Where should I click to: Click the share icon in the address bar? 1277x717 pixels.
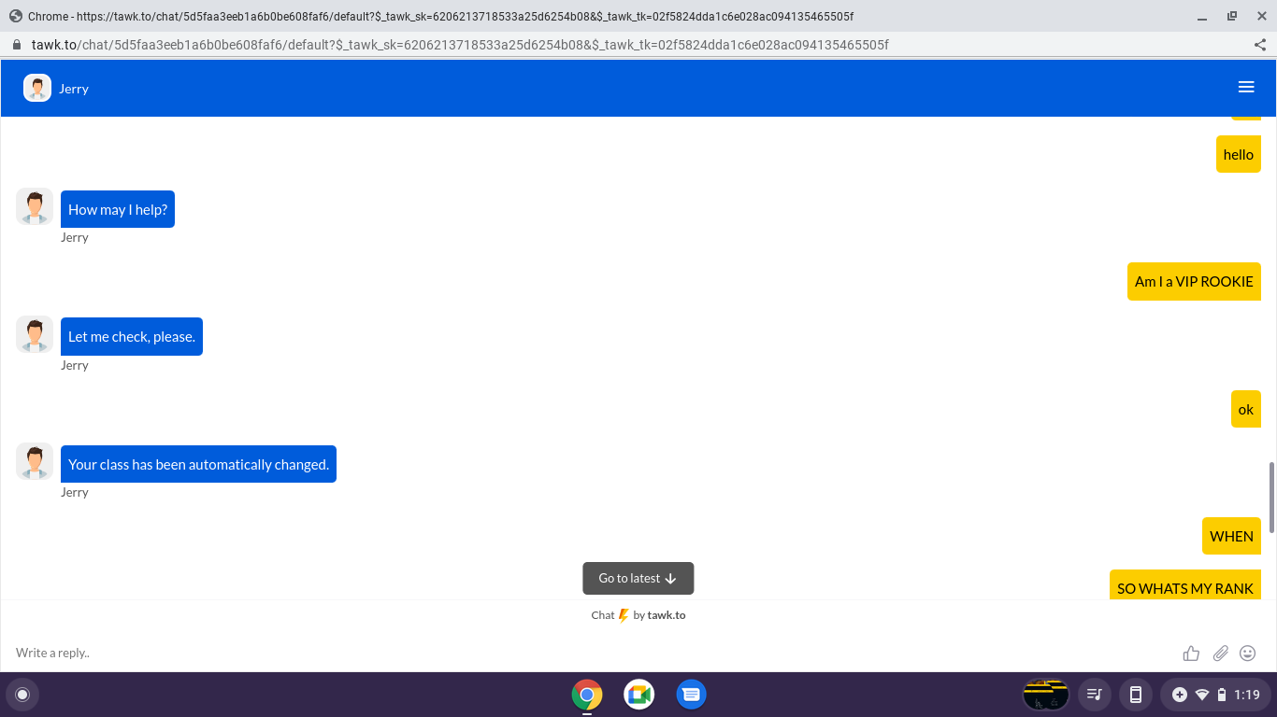pyautogui.click(x=1259, y=45)
